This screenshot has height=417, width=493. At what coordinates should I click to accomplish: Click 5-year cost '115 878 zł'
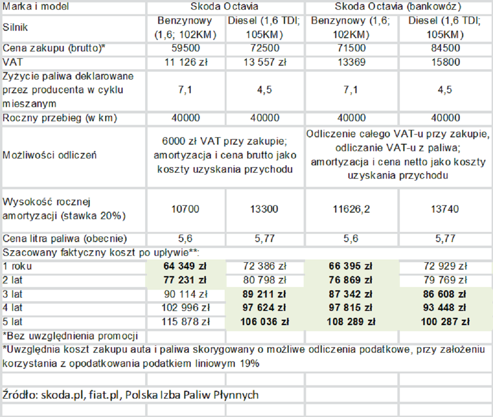(186, 322)
